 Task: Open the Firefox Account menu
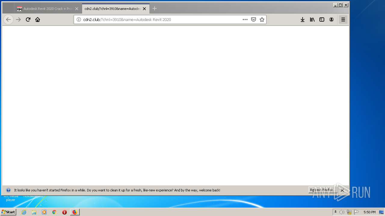(331, 19)
